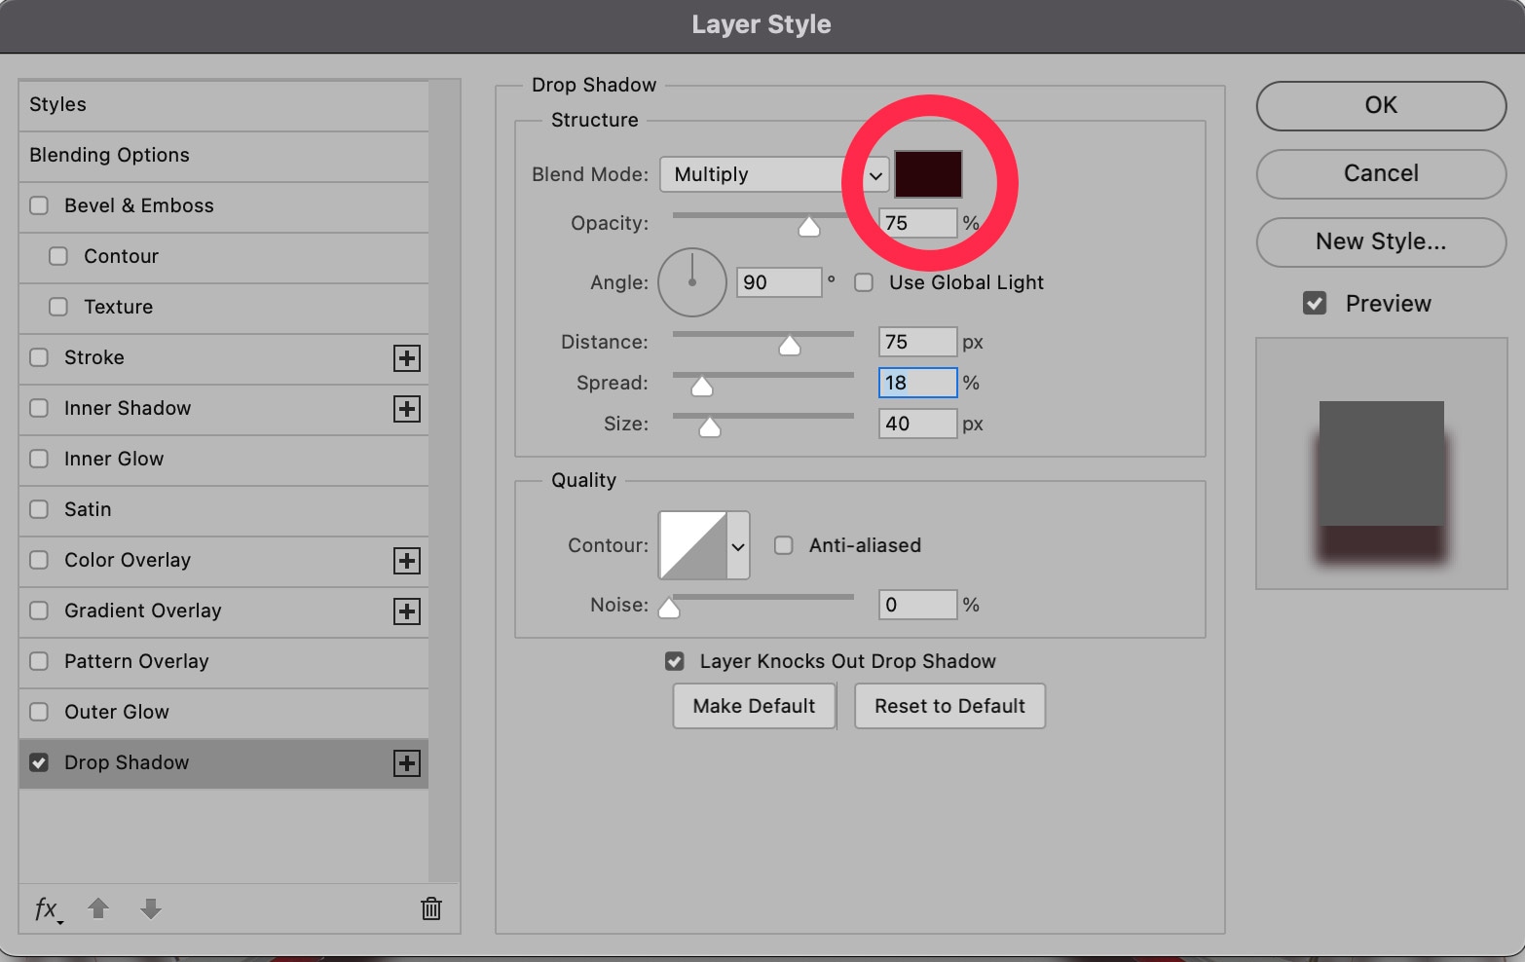
Task: Duplicate Drop Shadow using its plus icon
Action: [x=407, y=763]
